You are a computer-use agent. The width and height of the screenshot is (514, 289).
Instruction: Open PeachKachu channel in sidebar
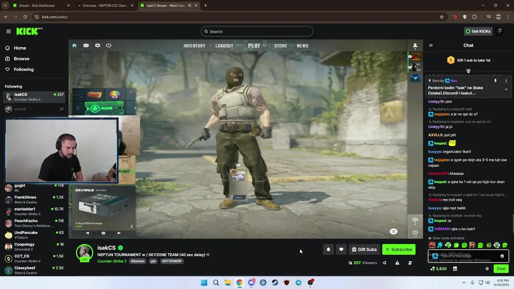click(34, 223)
